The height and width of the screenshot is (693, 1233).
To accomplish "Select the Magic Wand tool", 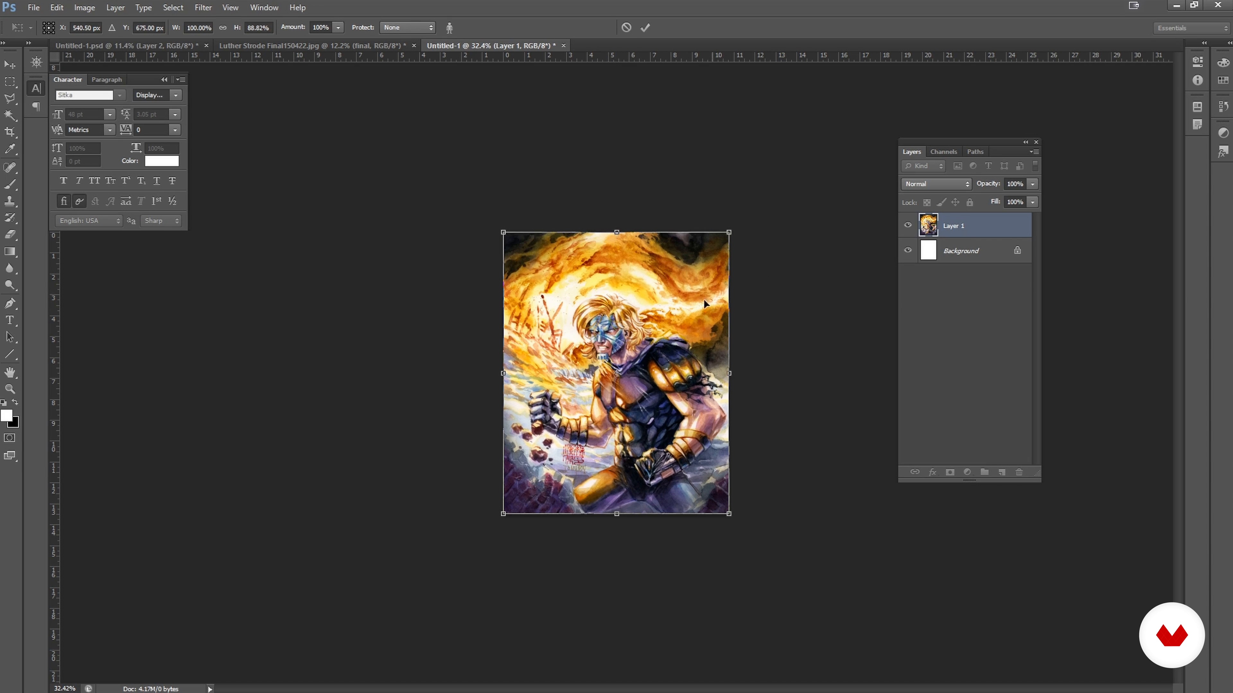I will [10, 115].
